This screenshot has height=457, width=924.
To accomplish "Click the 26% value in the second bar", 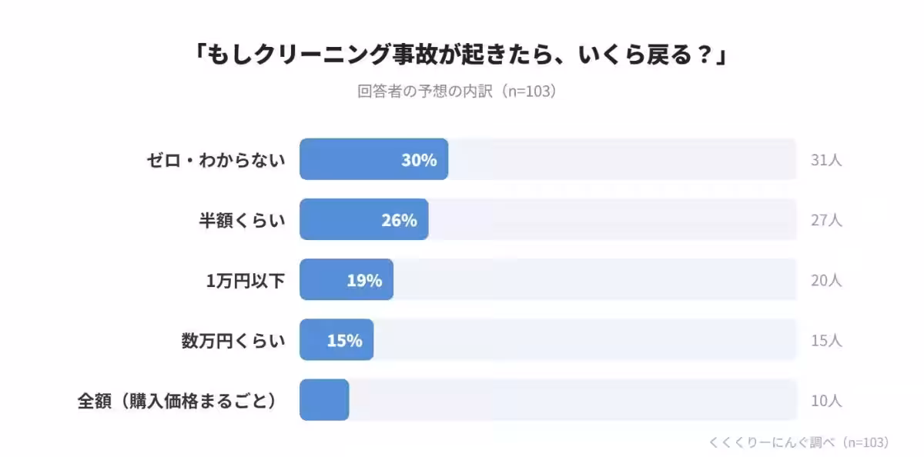I will tap(399, 220).
